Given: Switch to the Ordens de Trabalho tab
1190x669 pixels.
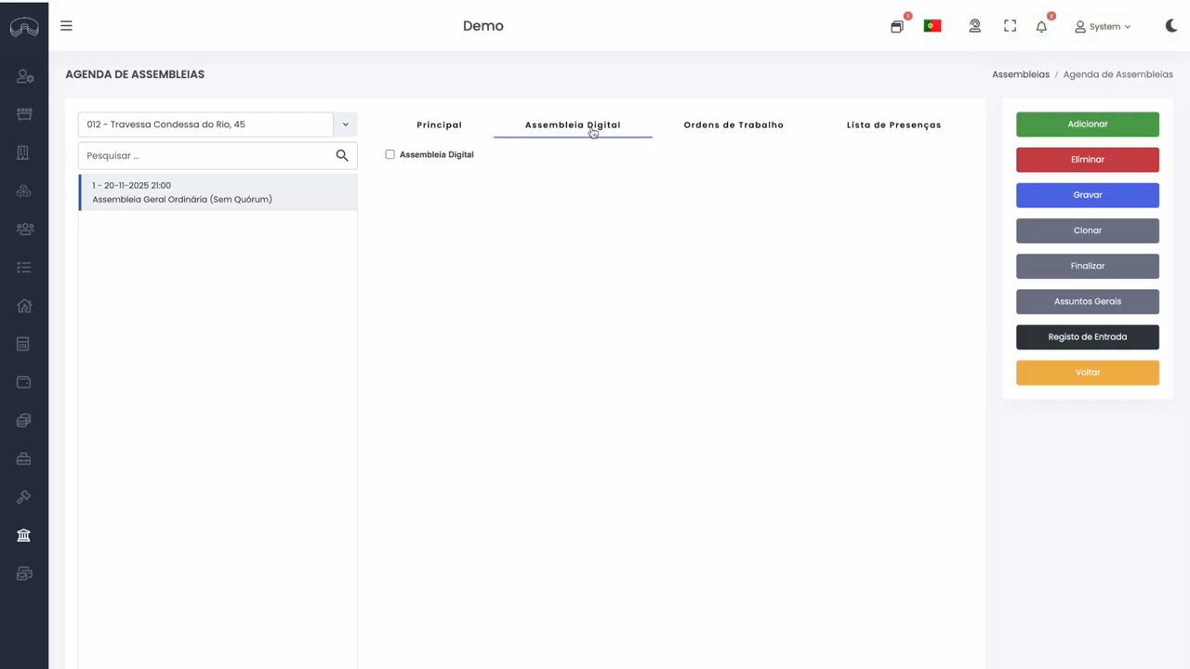Looking at the screenshot, I should click(734, 125).
